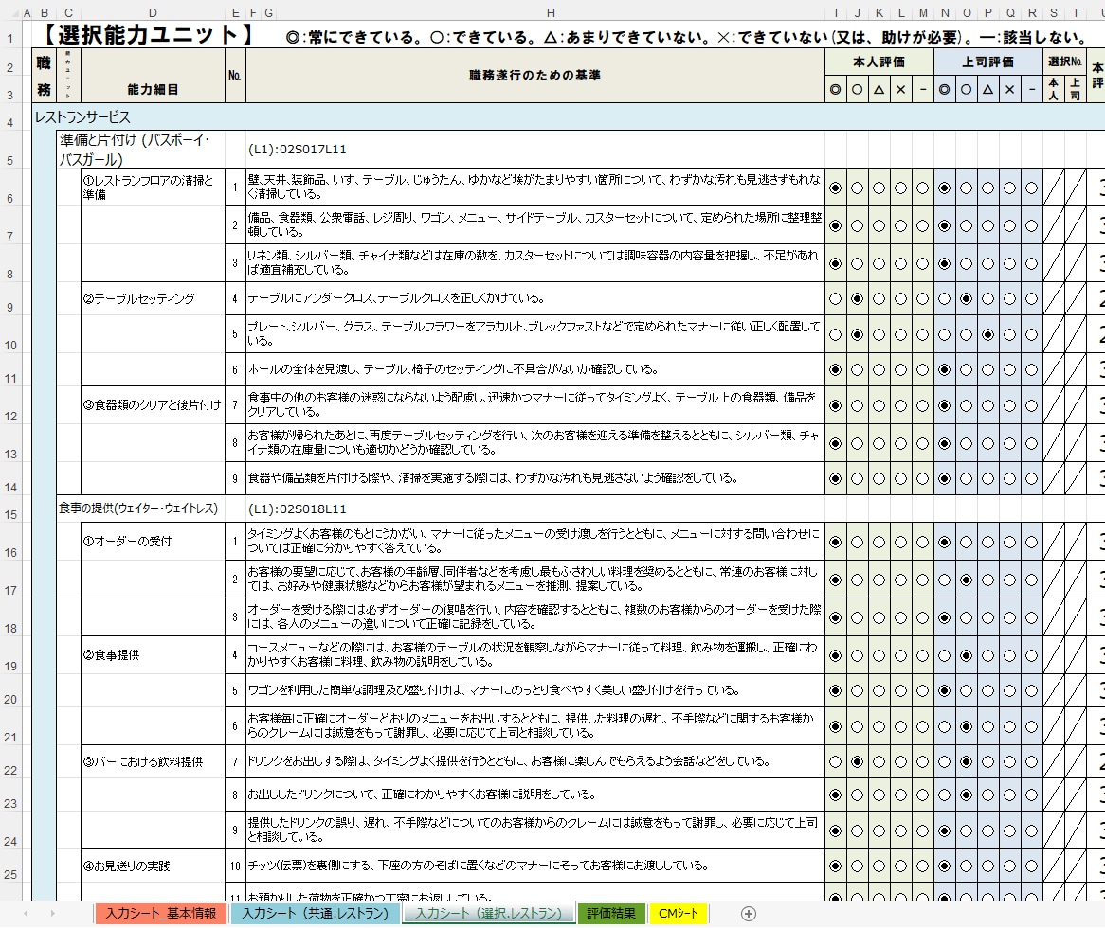Select ③食器類のクリアと後片付け cell
The height and width of the screenshot is (928, 1105).
tap(153, 405)
